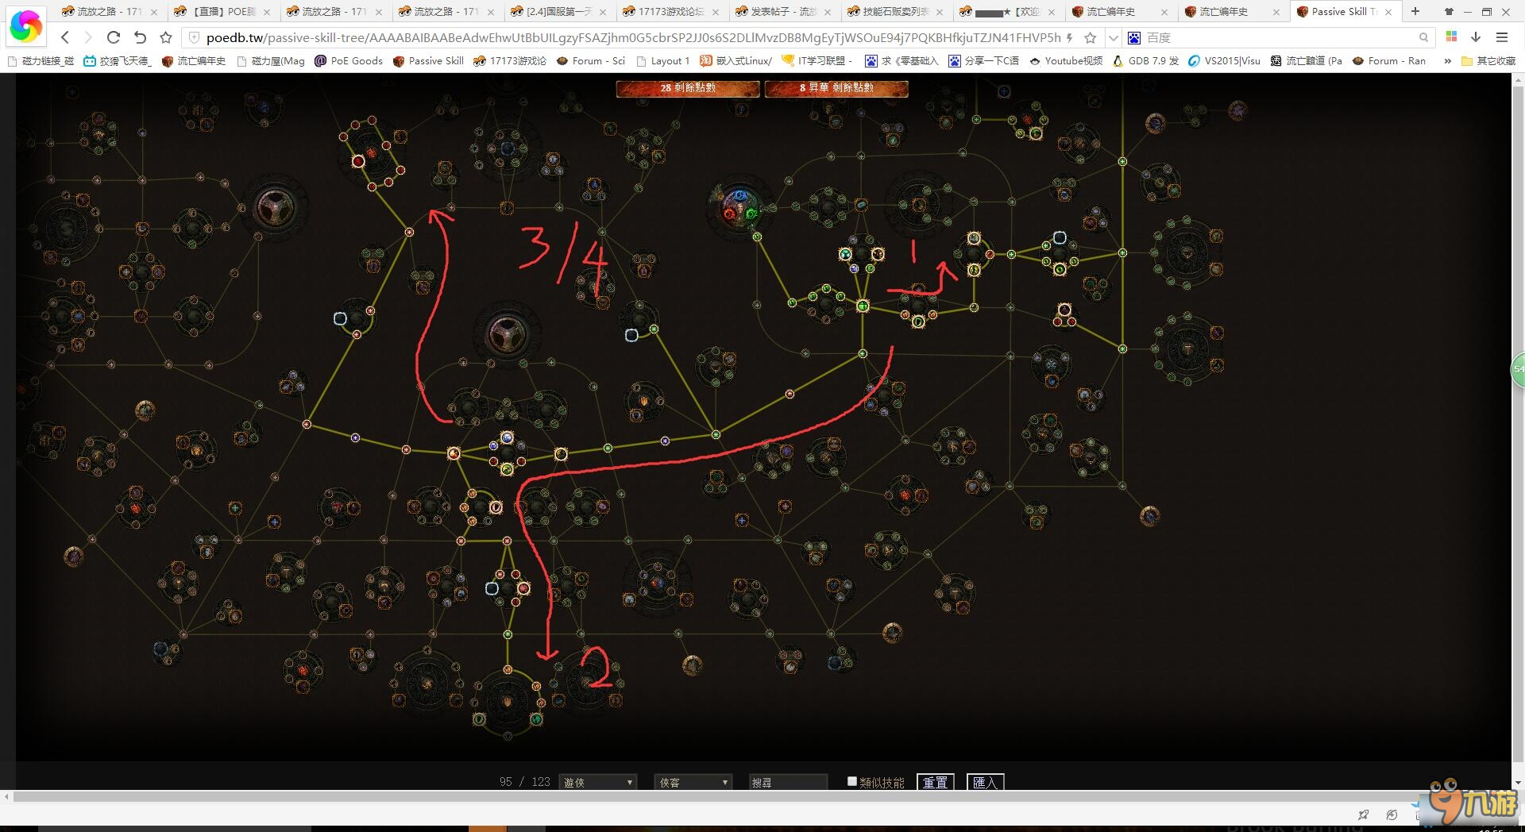Click the horizontal scrollbar left arrow
Screen dimensions: 1525x832
click(x=6, y=796)
